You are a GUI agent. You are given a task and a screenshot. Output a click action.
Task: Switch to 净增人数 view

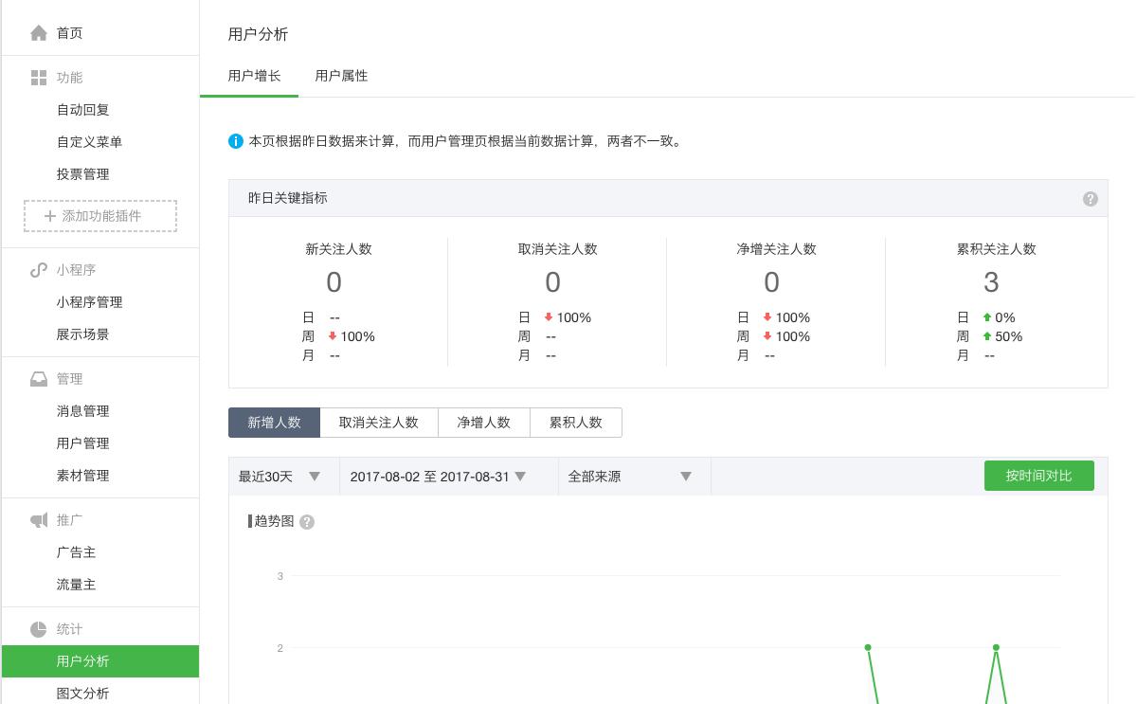pyautogui.click(x=483, y=423)
